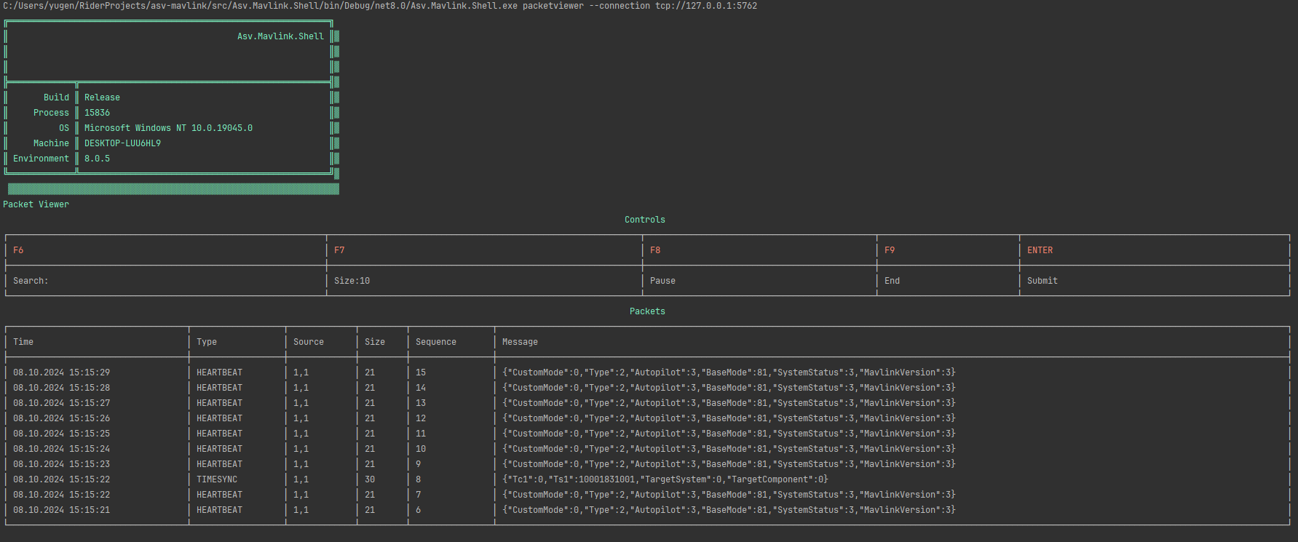Click the F7 key label
This screenshot has width=1298, height=542.
pyautogui.click(x=339, y=250)
